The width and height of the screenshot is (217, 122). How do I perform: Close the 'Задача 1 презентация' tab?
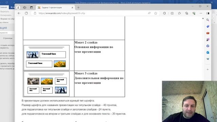(x=72, y=7)
